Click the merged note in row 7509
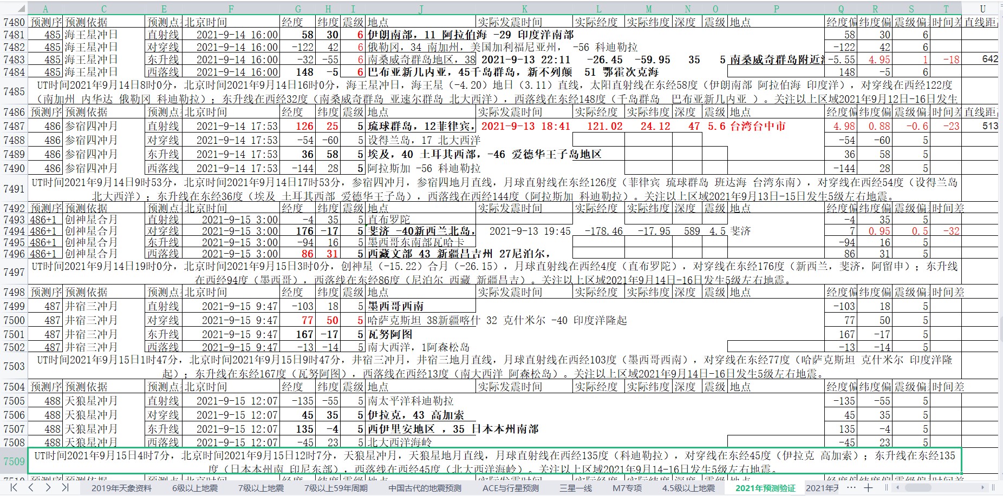Image resolution: width=1003 pixels, height=496 pixels. click(x=494, y=461)
